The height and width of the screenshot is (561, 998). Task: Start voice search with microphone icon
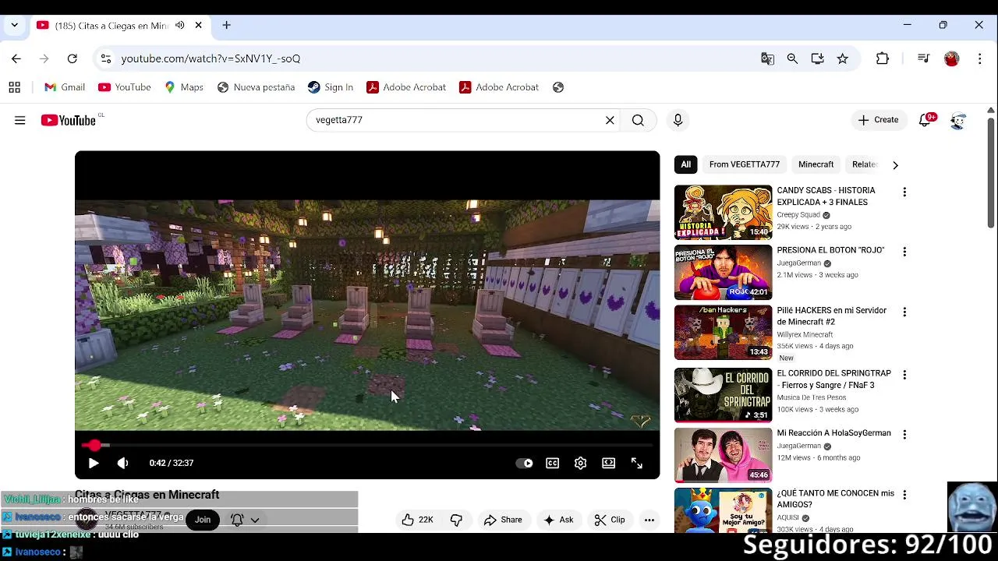click(678, 120)
